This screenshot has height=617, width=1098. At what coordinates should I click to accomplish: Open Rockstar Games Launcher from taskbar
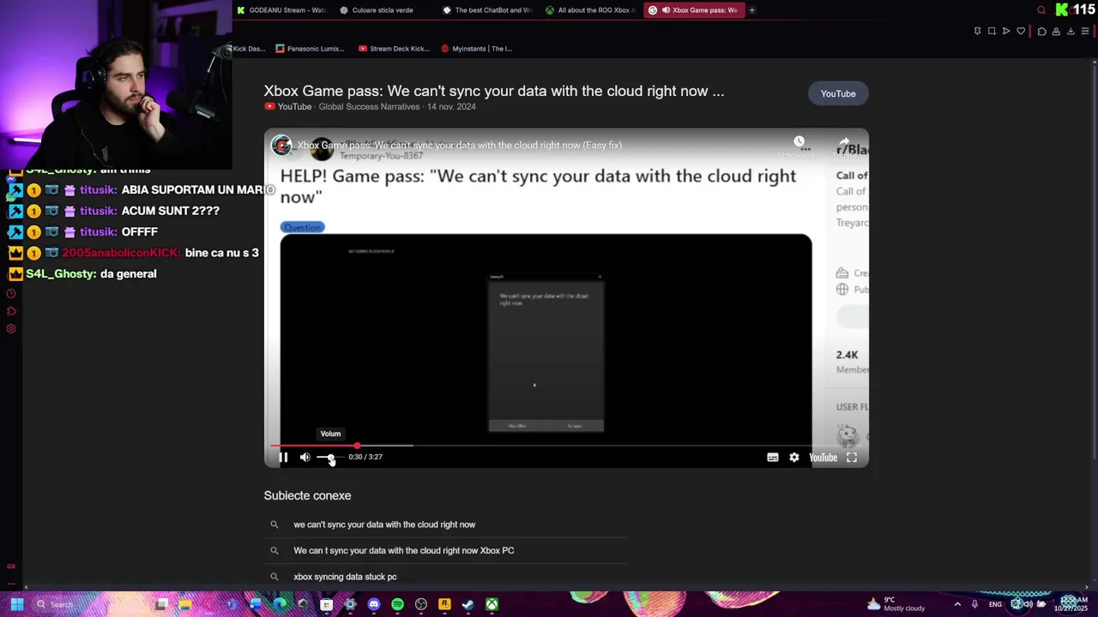[444, 604]
